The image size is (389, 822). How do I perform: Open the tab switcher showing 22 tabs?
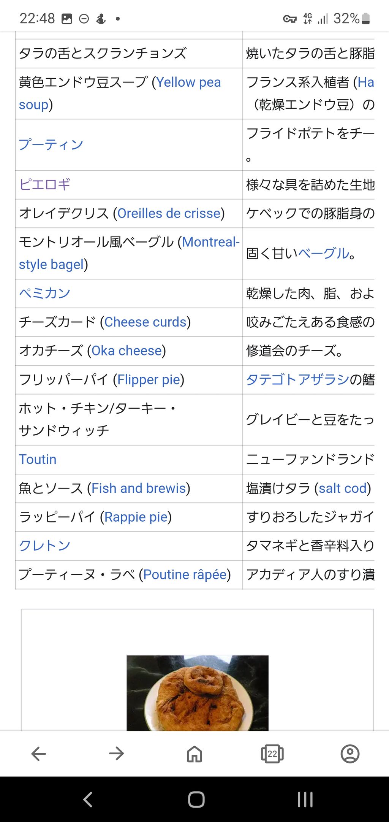[x=272, y=754]
